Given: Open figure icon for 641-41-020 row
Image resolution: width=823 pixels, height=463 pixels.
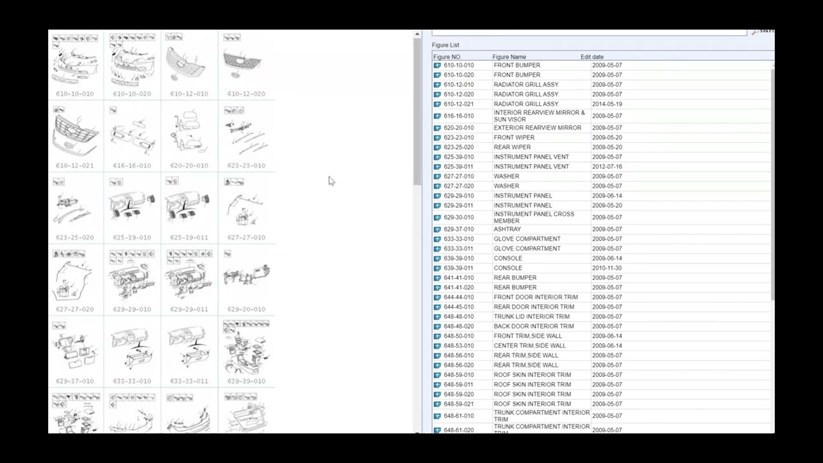Looking at the screenshot, I should [437, 287].
